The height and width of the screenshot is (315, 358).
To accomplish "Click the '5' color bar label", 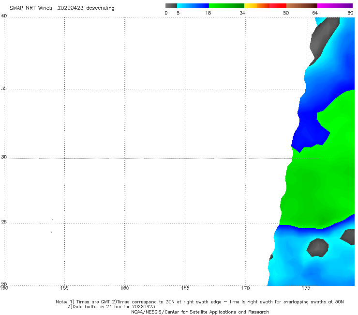I will tap(178, 13).
